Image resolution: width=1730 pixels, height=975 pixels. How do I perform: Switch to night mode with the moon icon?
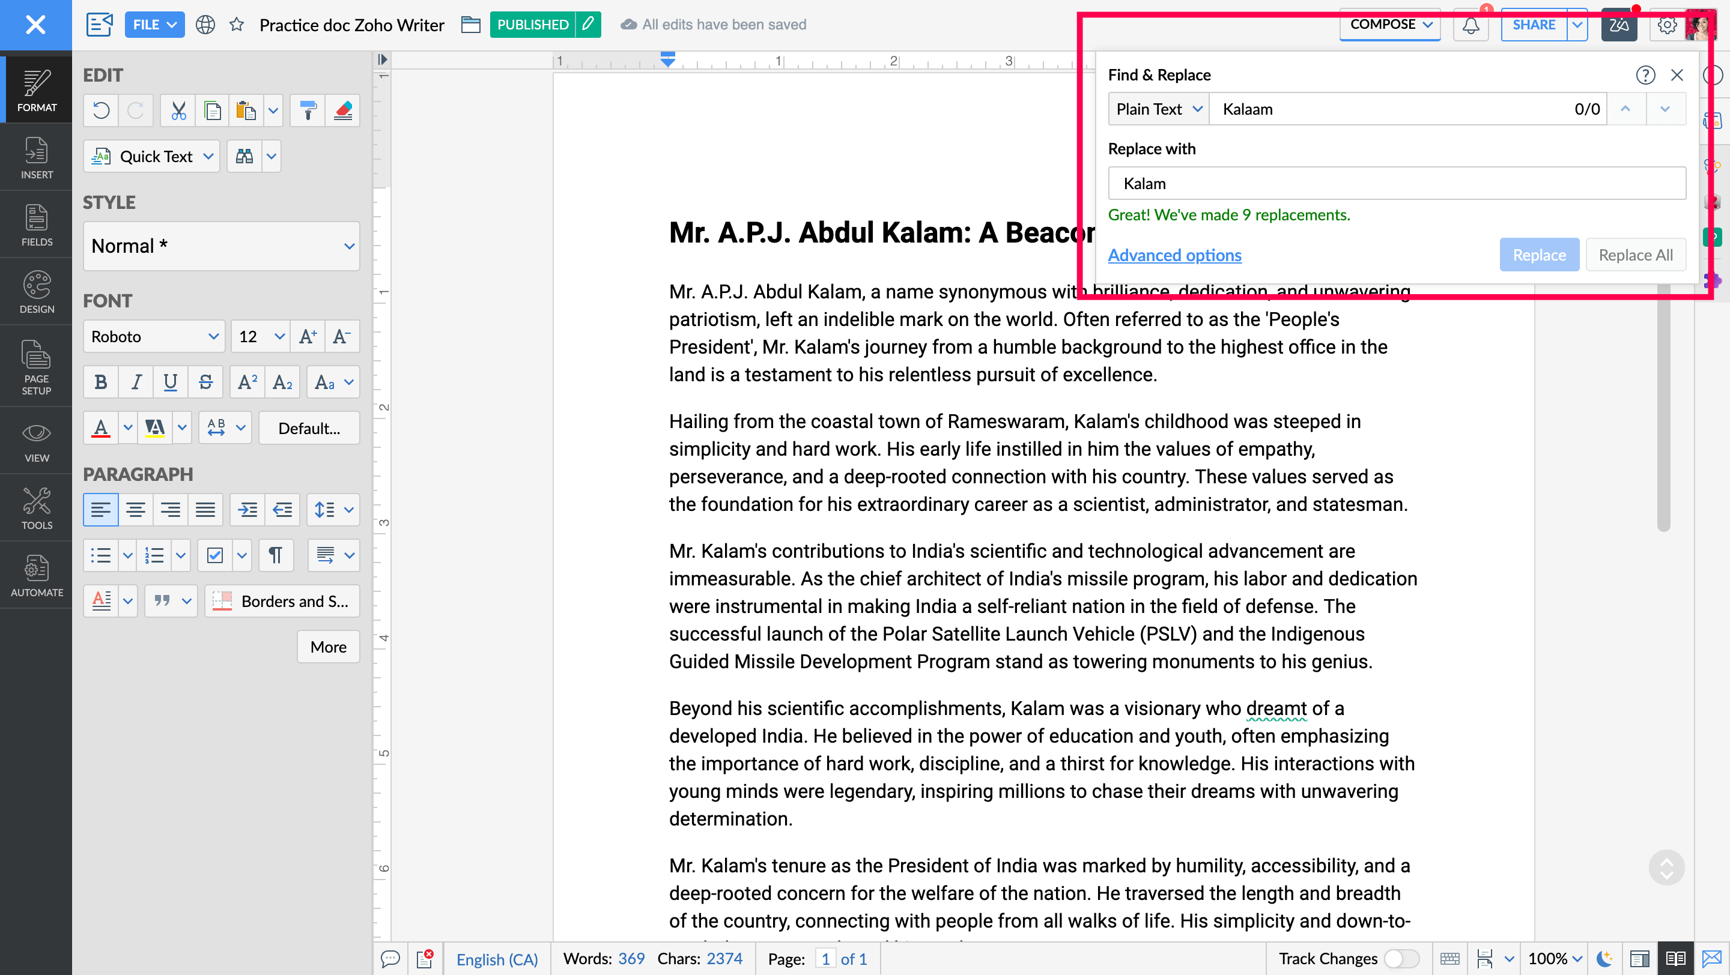(x=1605, y=959)
